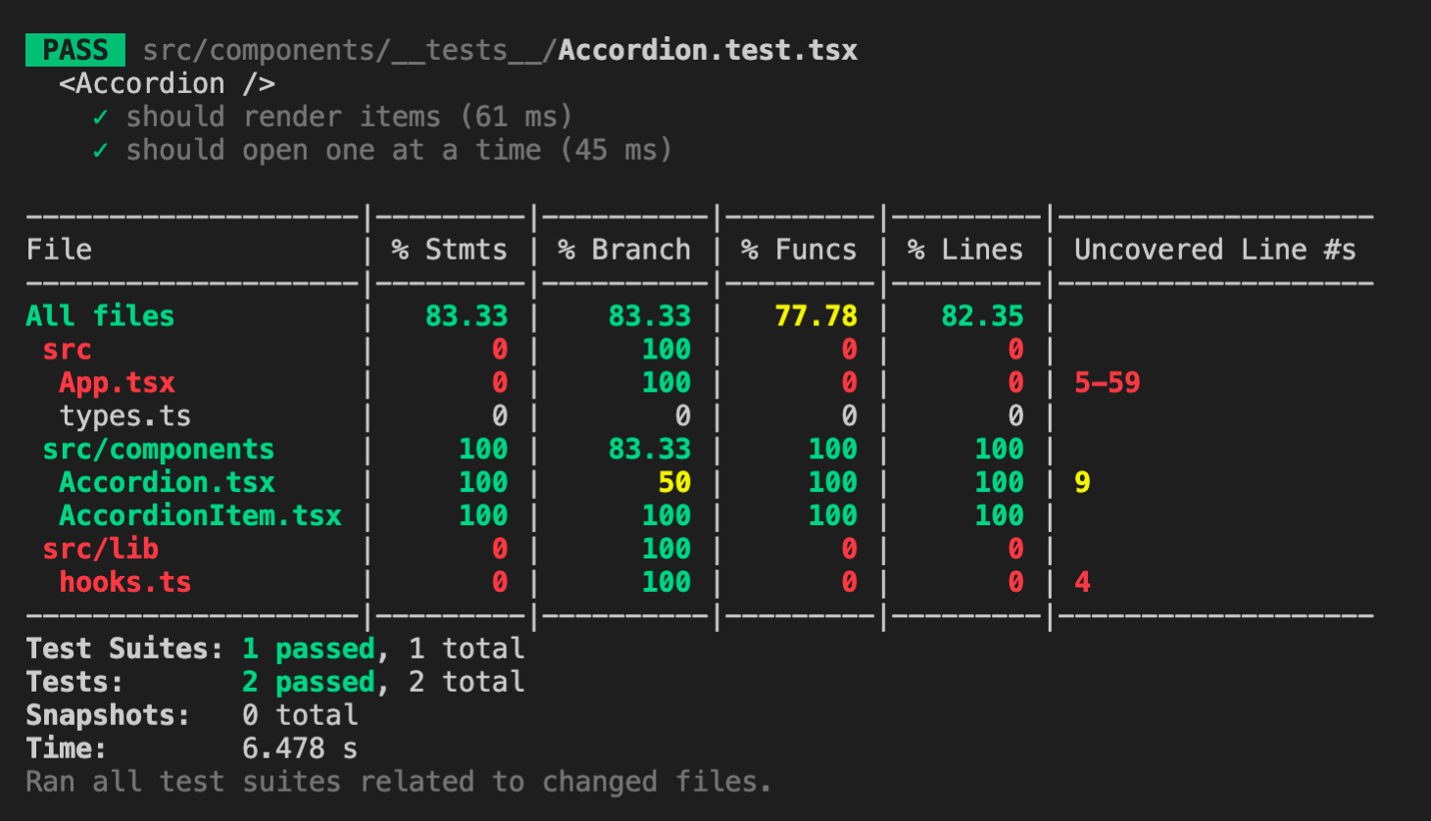Select "should open one at a time (45 ms)" line
The image size is (1431, 821).
[399, 150]
